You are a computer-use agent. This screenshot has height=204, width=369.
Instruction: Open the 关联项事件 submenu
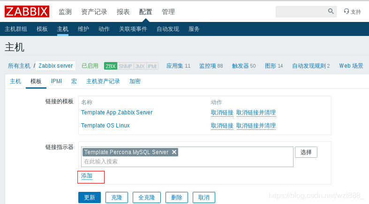coord(133,29)
